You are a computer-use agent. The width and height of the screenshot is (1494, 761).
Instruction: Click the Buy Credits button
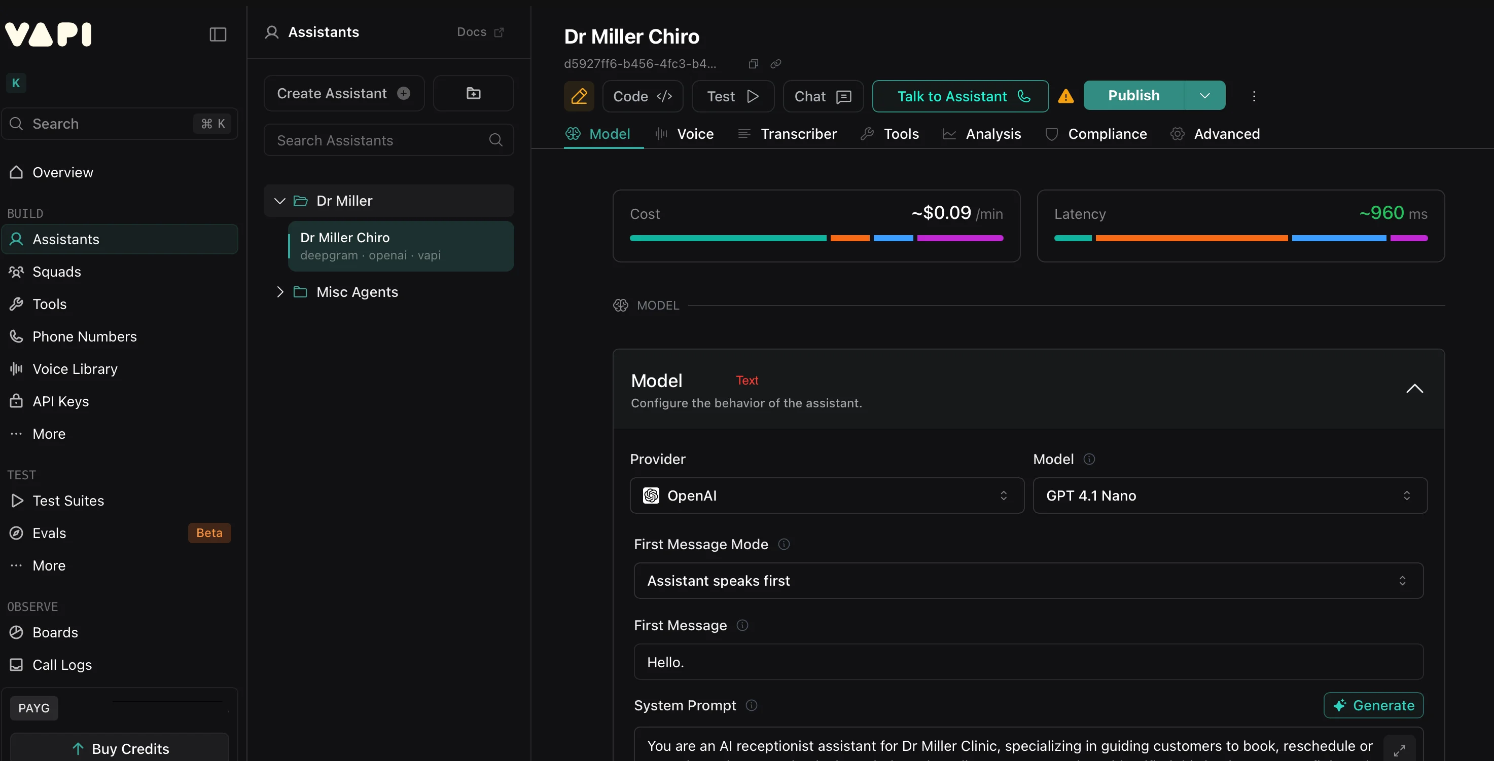pos(120,748)
